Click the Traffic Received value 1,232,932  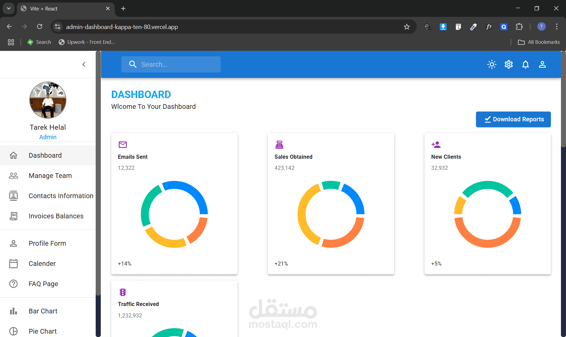[130, 315]
